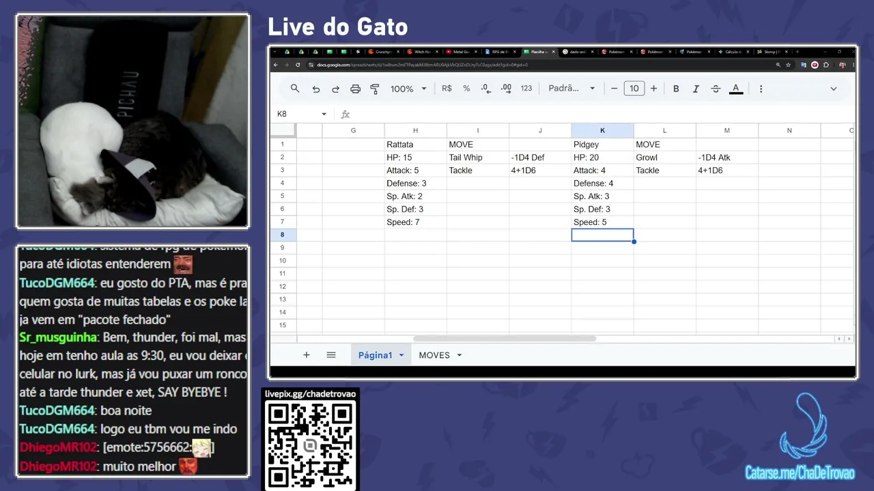Reload the browser page
Image resolution: width=874 pixels, height=491 pixels.
[x=298, y=65]
